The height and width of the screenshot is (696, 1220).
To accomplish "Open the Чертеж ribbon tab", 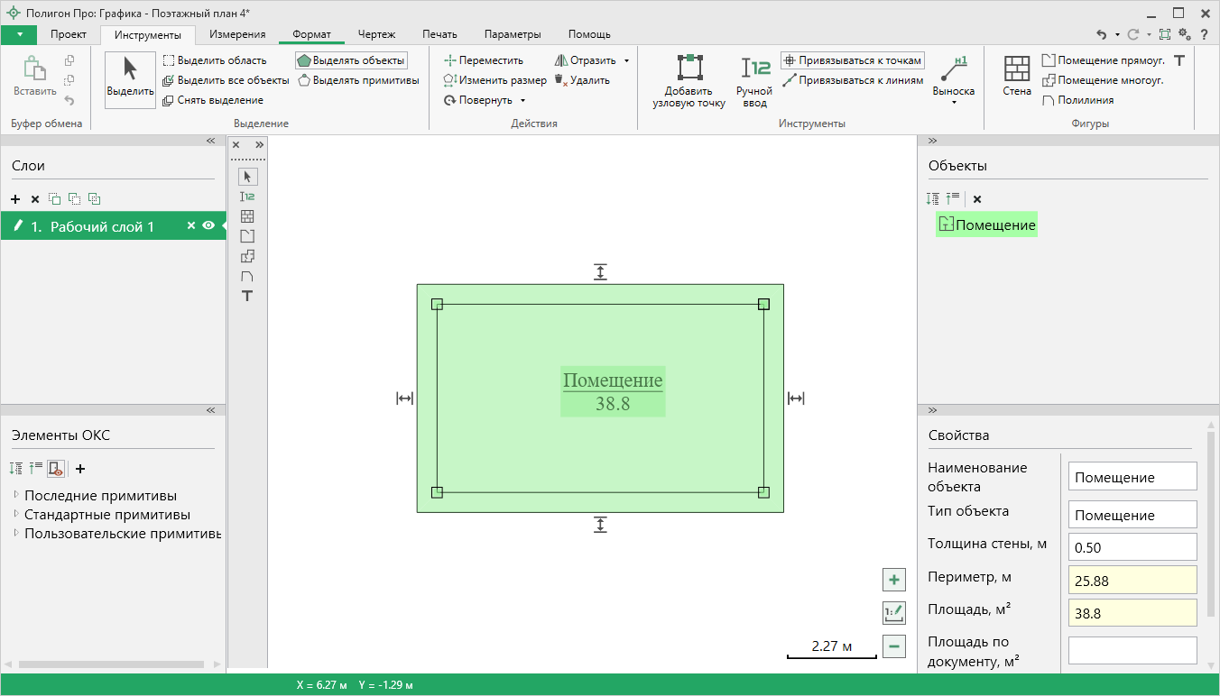I will coord(376,34).
